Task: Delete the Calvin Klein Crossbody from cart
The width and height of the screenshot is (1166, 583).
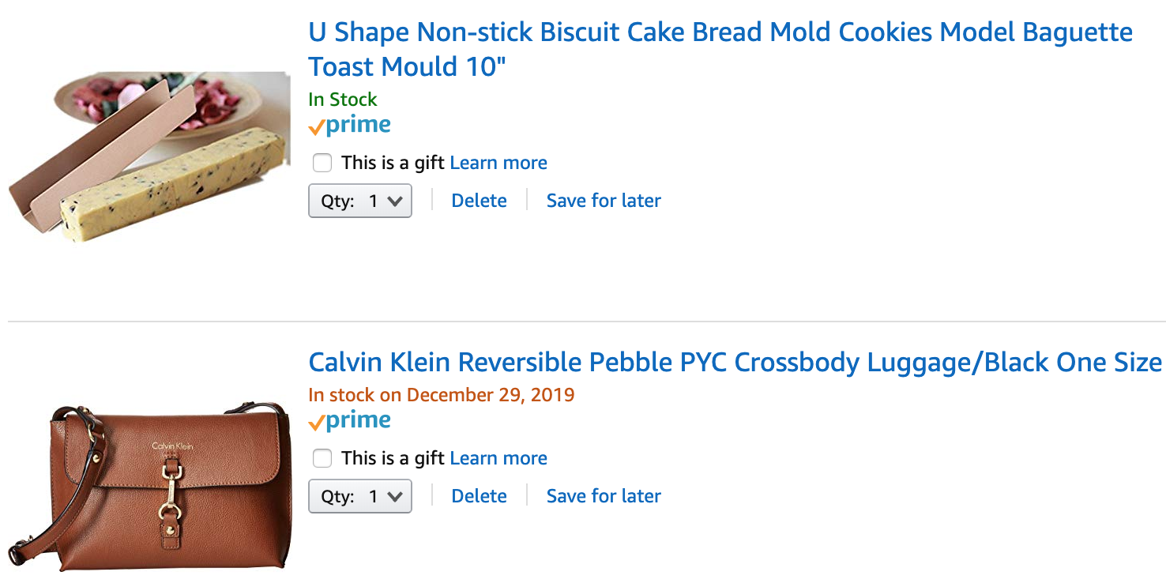Action: coord(479,497)
